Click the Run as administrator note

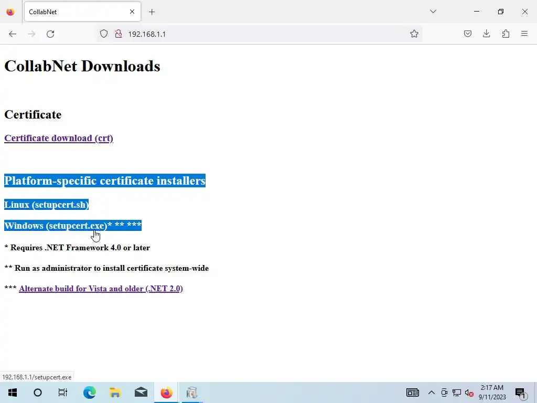(x=106, y=268)
